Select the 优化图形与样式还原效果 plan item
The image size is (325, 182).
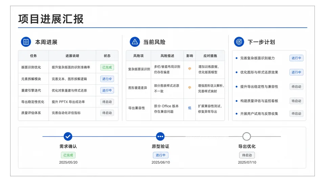(259, 72)
